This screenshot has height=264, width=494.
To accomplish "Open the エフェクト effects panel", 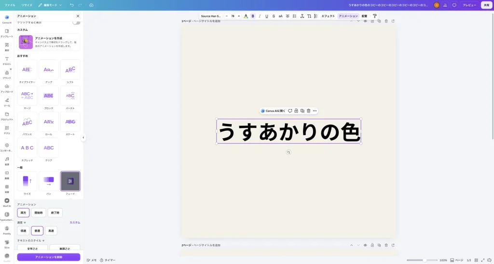I will 328,16.
